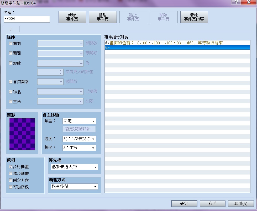Viewport: 257px width, 211px height.
Task: Enable the first 開關 condition checkbox
Action: click(11, 44)
